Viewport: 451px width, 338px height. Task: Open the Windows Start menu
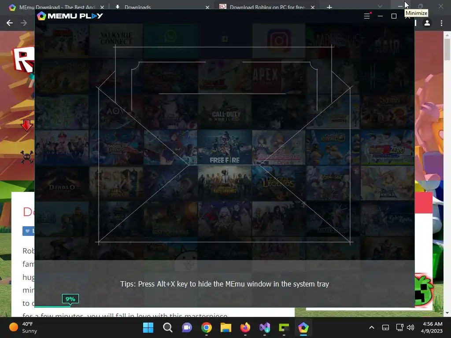[x=148, y=327]
